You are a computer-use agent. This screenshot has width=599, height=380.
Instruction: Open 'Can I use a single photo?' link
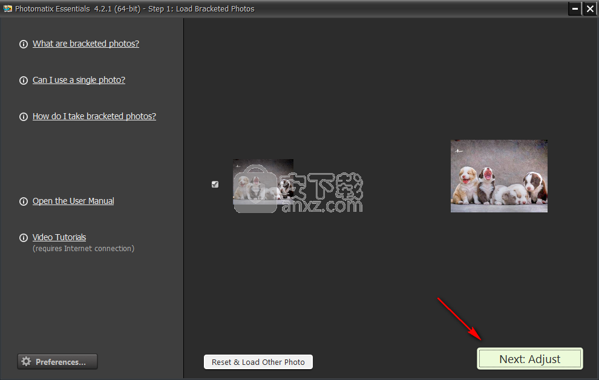[x=79, y=80]
